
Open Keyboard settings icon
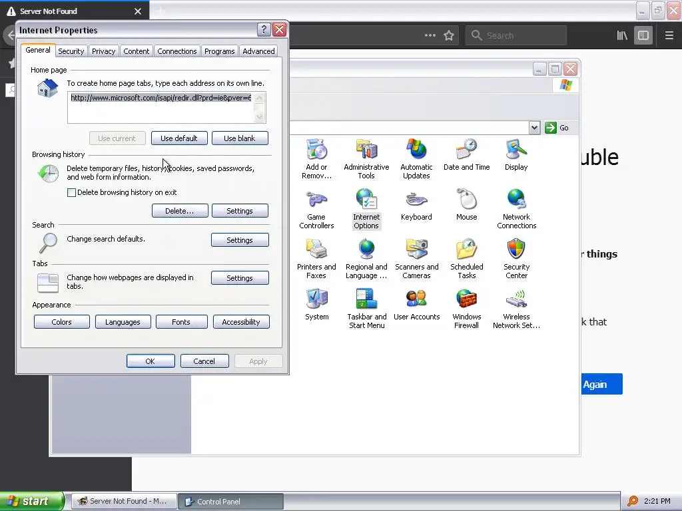tap(416, 205)
